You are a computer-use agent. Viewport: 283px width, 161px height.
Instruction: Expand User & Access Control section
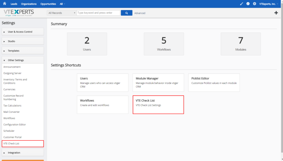[23, 32]
